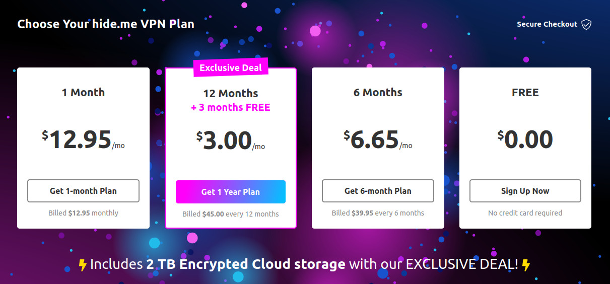
Task: Click the 'No credit card required' note
Action: (x=525, y=213)
